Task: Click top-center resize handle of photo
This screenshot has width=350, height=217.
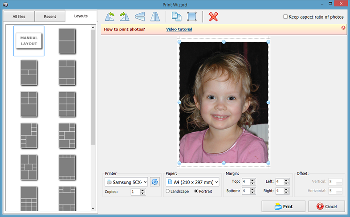Action: [224, 42]
